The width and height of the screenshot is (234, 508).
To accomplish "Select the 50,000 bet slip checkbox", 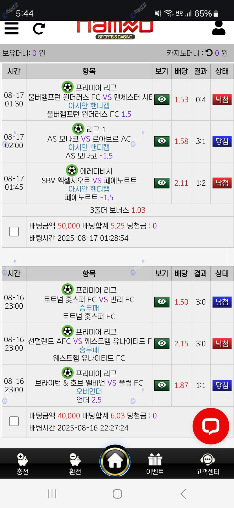I will [x=14, y=232].
